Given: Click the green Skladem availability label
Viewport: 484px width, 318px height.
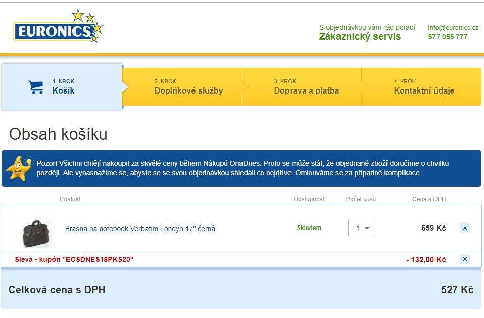Looking at the screenshot, I should (x=309, y=228).
